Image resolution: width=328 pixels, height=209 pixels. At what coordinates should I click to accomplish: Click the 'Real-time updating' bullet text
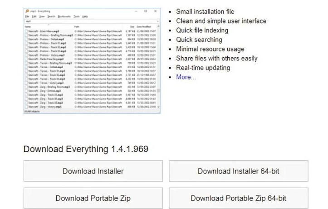pyautogui.click(x=203, y=68)
